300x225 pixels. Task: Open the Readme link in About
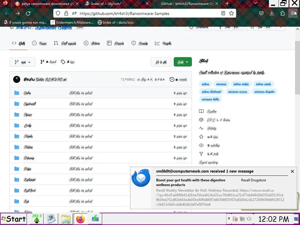[208, 111]
